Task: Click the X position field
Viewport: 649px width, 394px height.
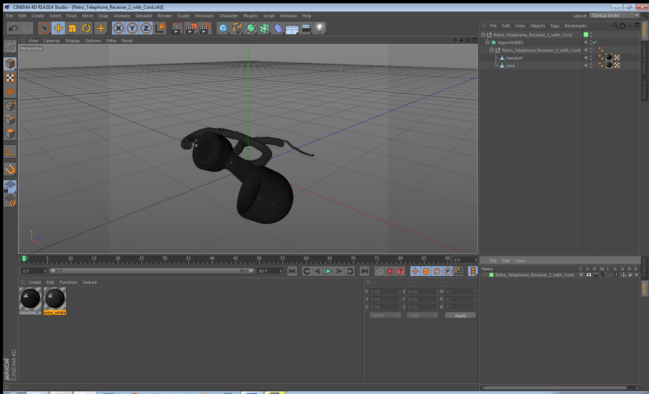Action: tap(386, 291)
